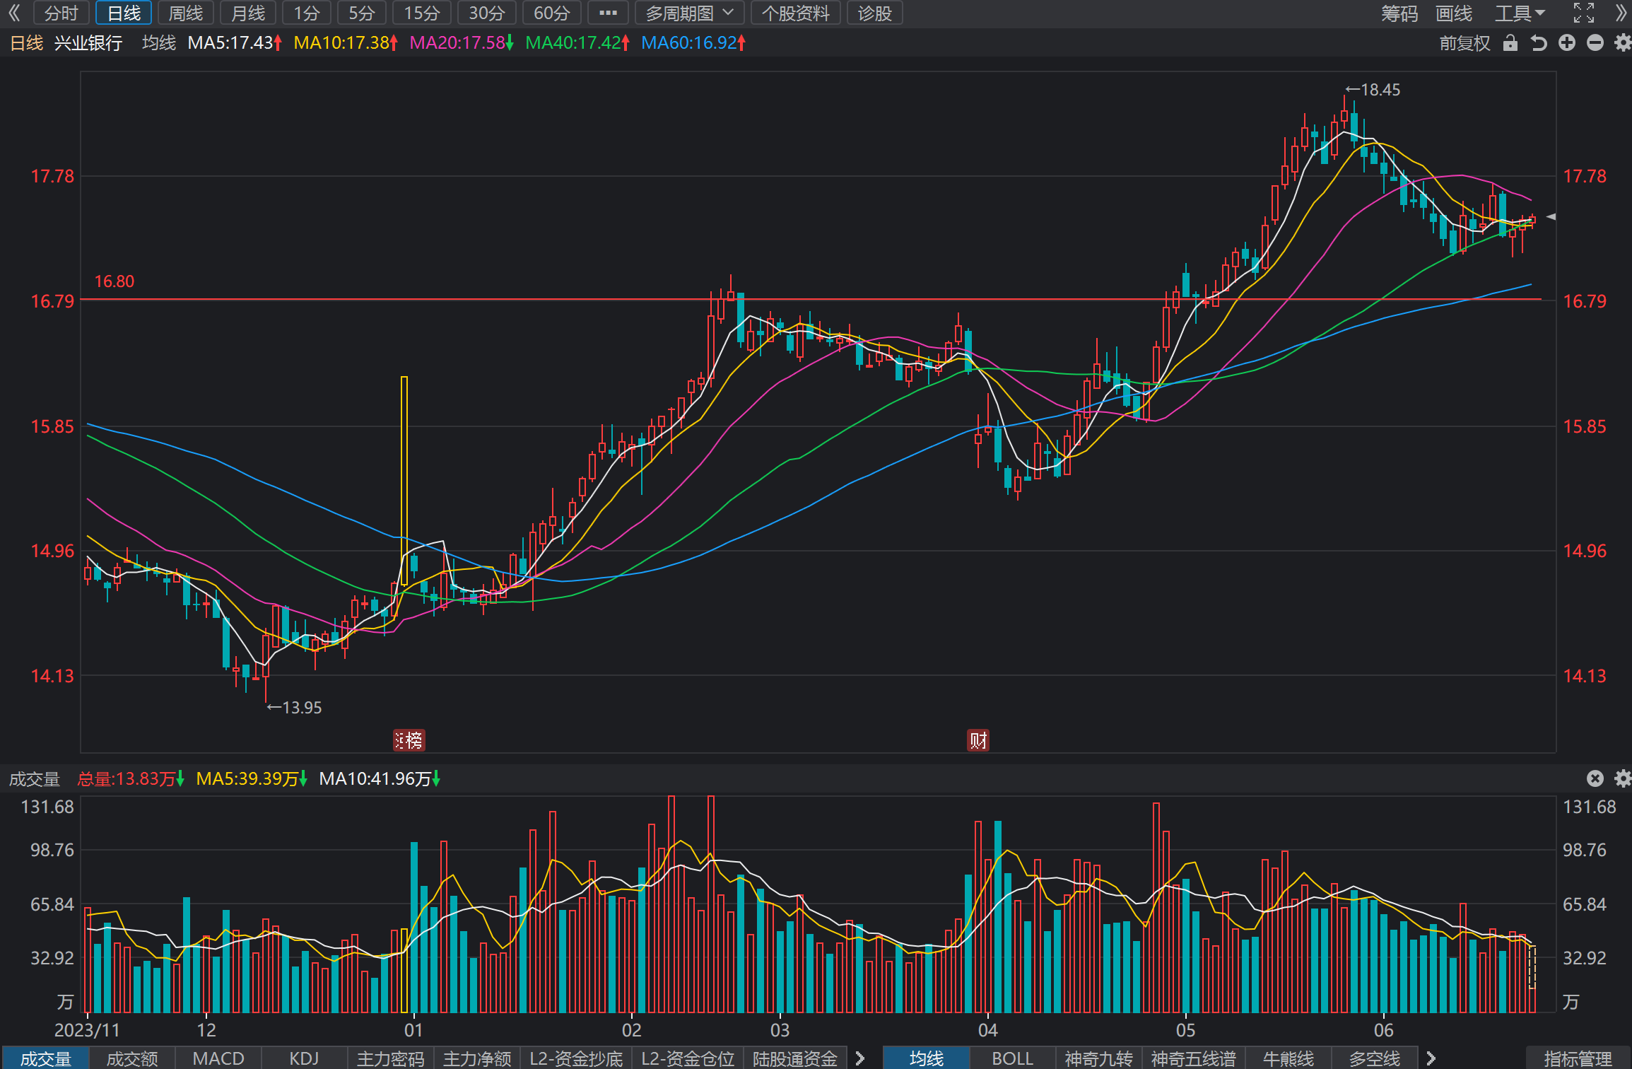Click the lock icon beside 前复权

(x=1510, y=43)
